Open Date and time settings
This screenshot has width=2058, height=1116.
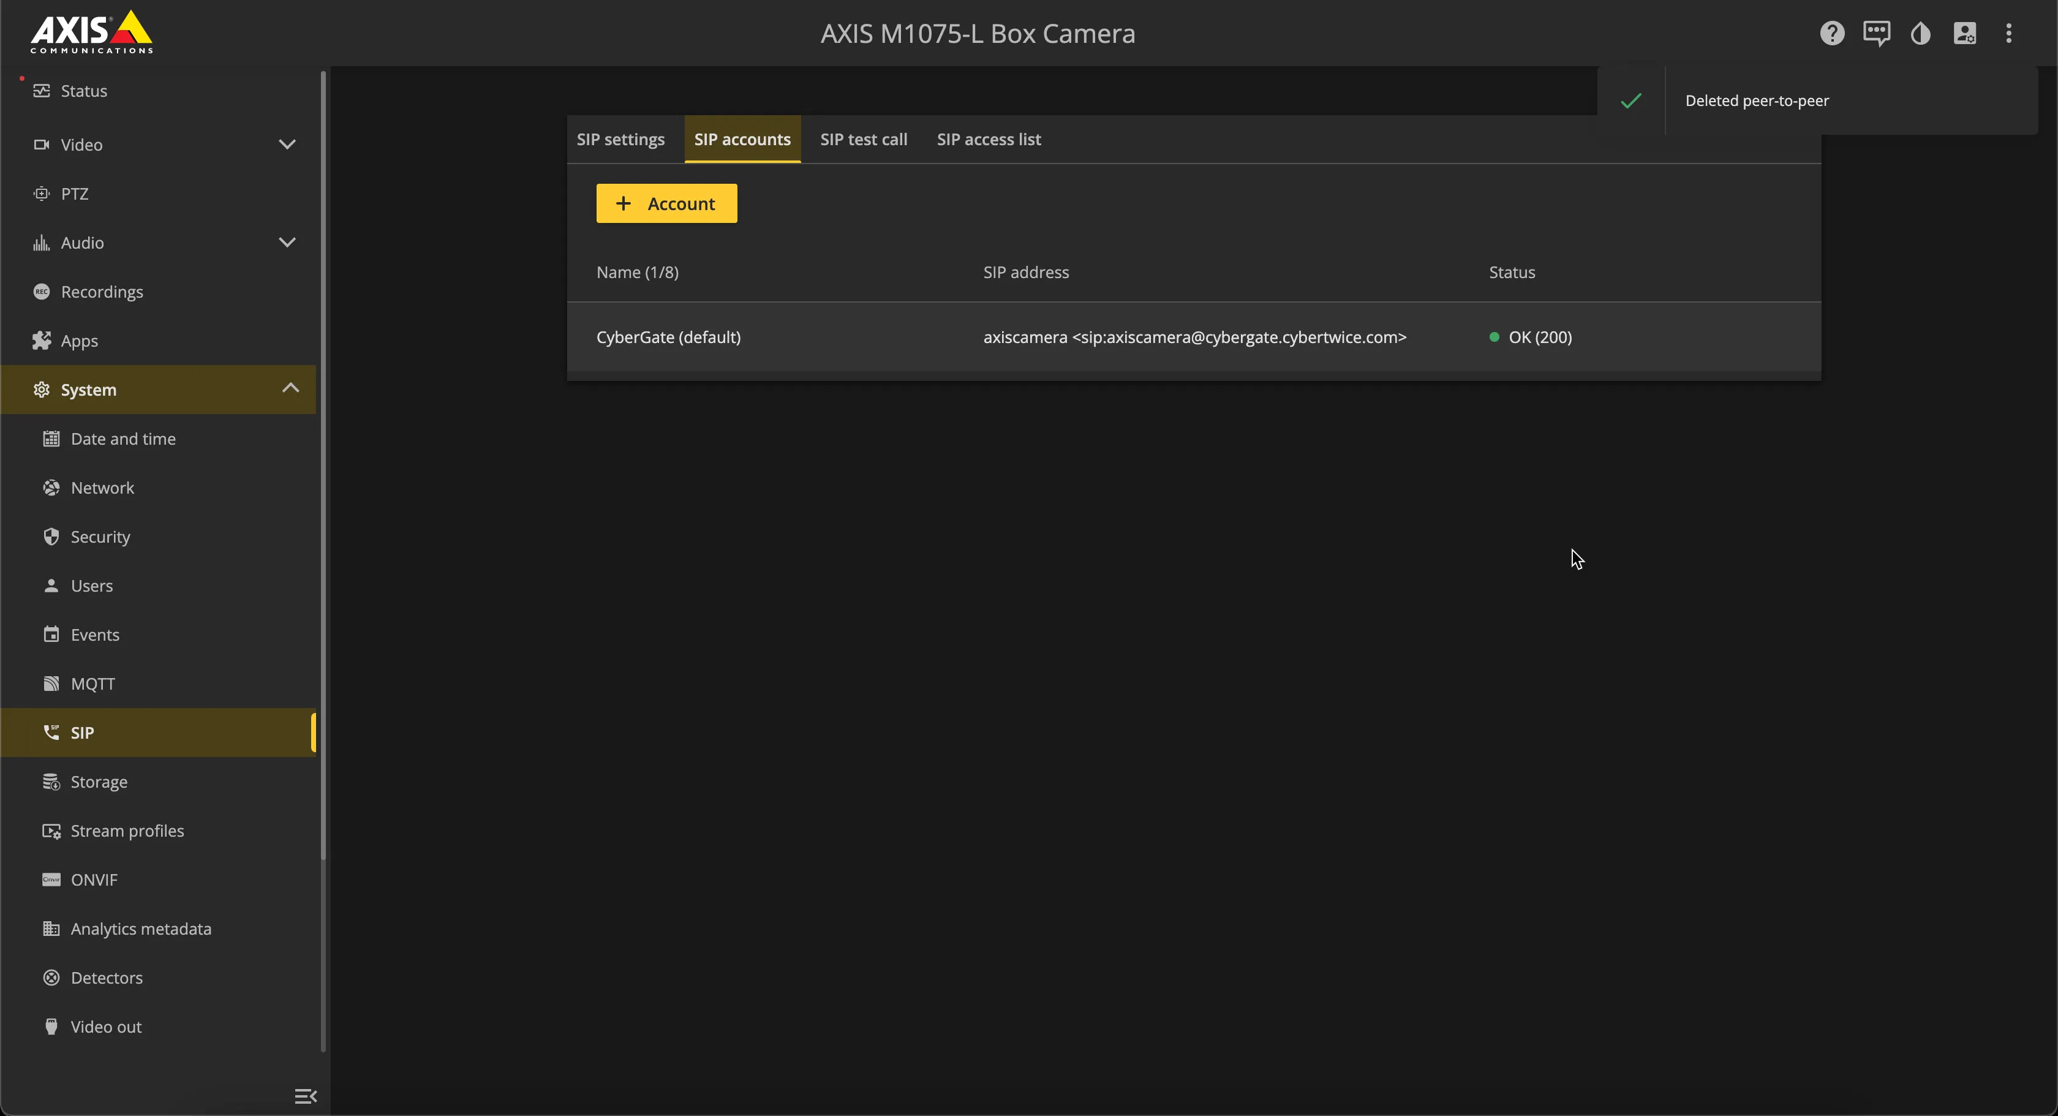[158, 439]
